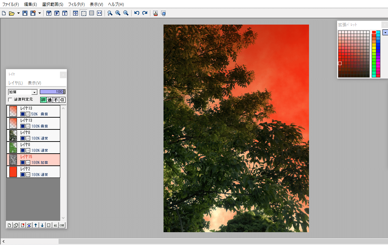The image size is (388, 245).
Task: Click the ALL button in layer panel
Action: pos(55,225)
